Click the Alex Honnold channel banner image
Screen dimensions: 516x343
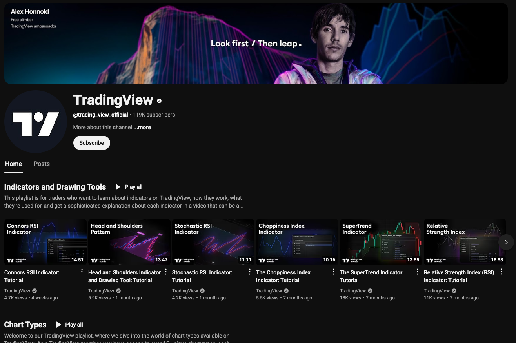coord(256,43)
